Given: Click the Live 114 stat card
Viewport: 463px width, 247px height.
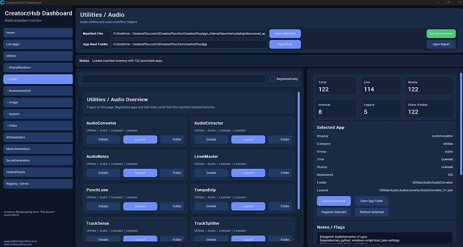Looking at the screenshot, I should coord(381,86).
